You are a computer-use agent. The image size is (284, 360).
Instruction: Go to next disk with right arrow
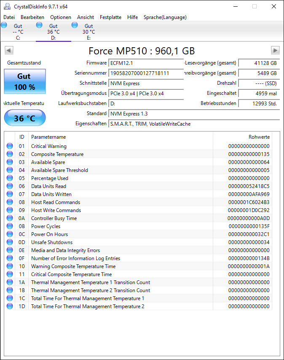click(275, 50)
